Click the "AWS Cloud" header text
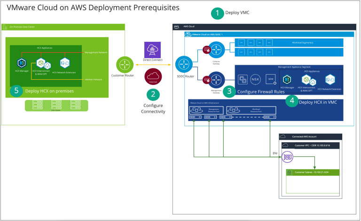The height and width of the screenshot is (221, 361). pyautogui.click(x=189, y=26)
